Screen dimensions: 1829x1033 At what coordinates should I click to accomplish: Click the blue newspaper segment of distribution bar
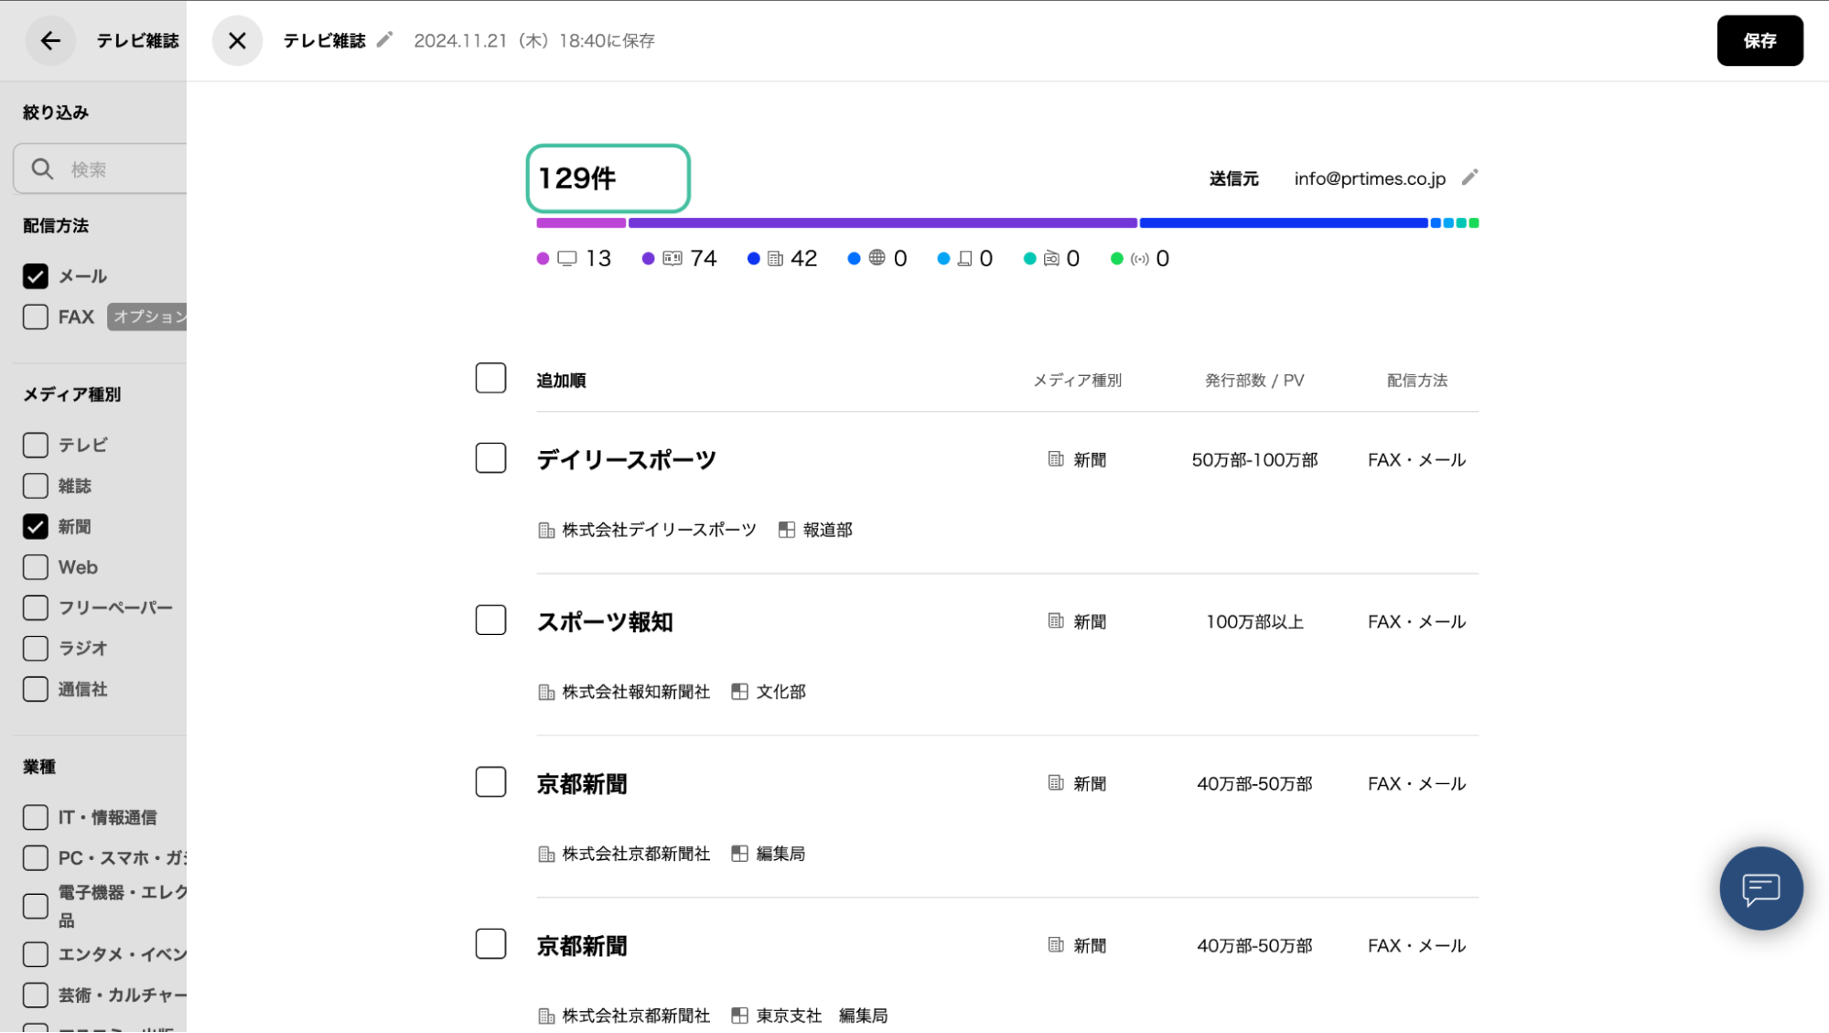point(1283,223)
